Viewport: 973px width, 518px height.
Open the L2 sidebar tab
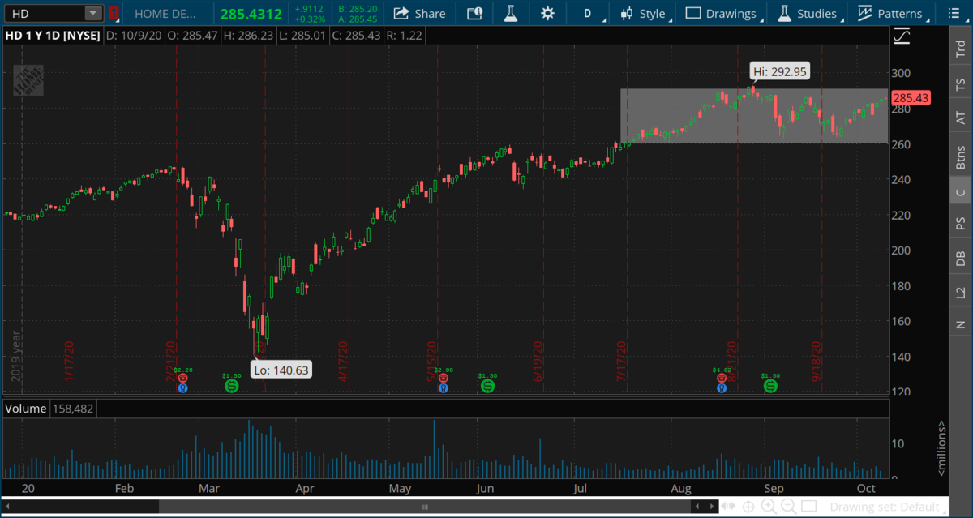961,292
